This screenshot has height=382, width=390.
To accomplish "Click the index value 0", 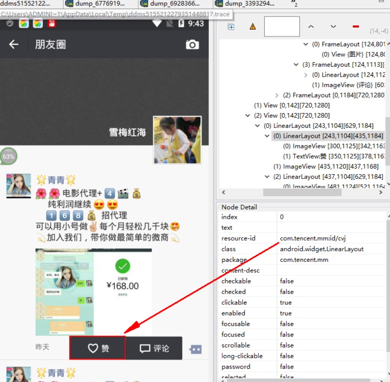I will point(282,217).
